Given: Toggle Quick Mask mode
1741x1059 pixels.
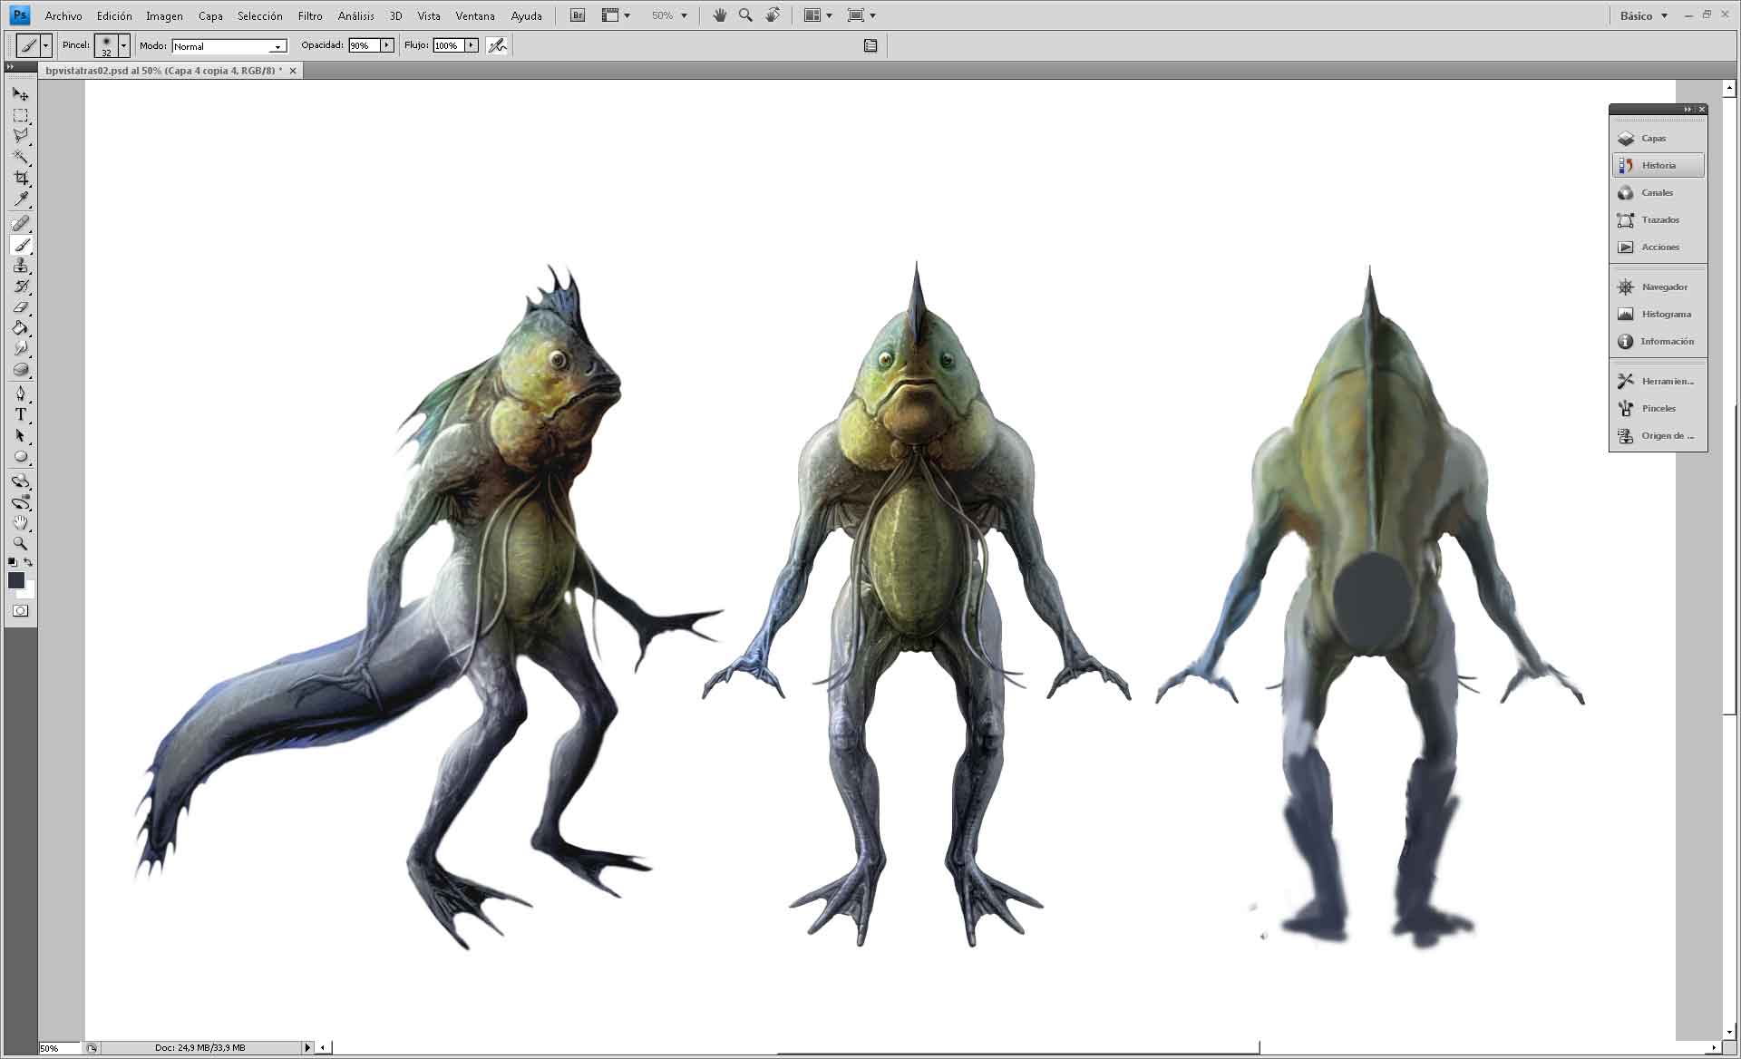Looking at the screenshot, I should (x=20, y=611).
